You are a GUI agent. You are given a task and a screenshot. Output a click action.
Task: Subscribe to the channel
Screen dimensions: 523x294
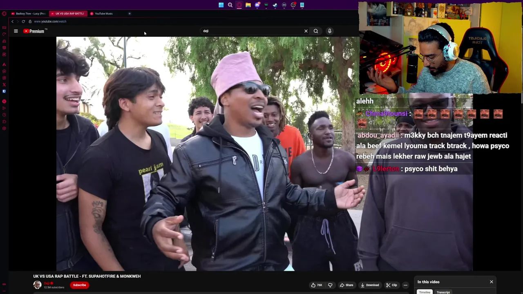(x=79, y=285)
